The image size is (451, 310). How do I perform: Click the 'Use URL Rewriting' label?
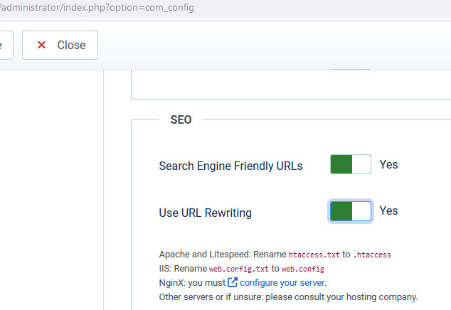tap(205, 212)
